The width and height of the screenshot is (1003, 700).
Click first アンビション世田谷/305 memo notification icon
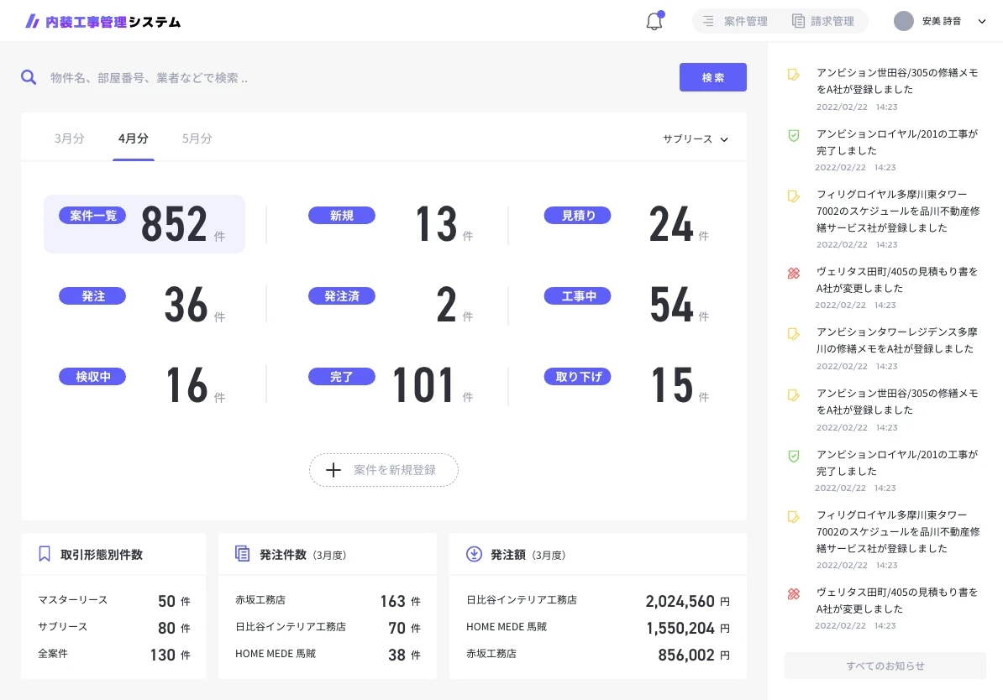point(793,75)
